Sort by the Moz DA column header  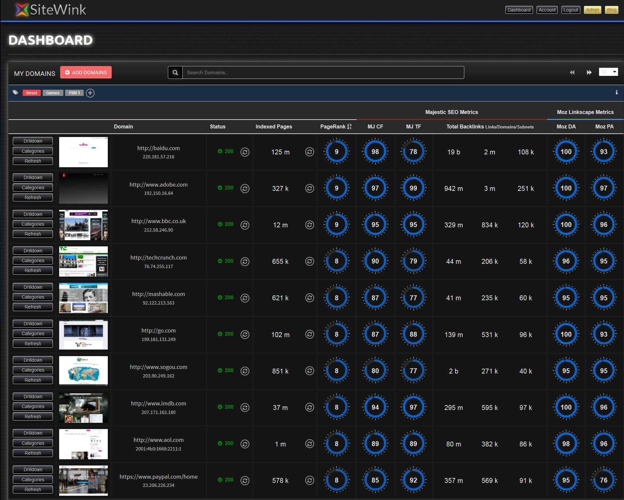tap(566, 126)
